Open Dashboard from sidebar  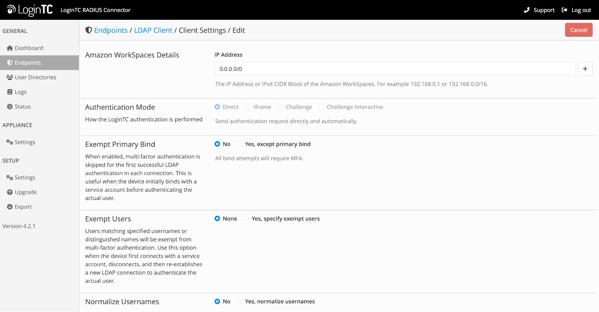(x=39, y=48)
